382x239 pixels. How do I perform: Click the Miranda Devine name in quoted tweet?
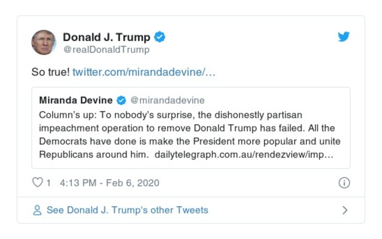(76, 100)
